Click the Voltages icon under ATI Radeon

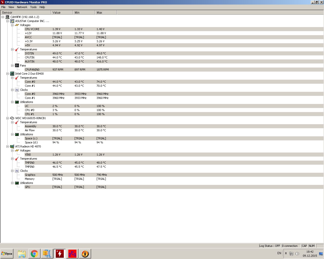(x=17, y=150)
